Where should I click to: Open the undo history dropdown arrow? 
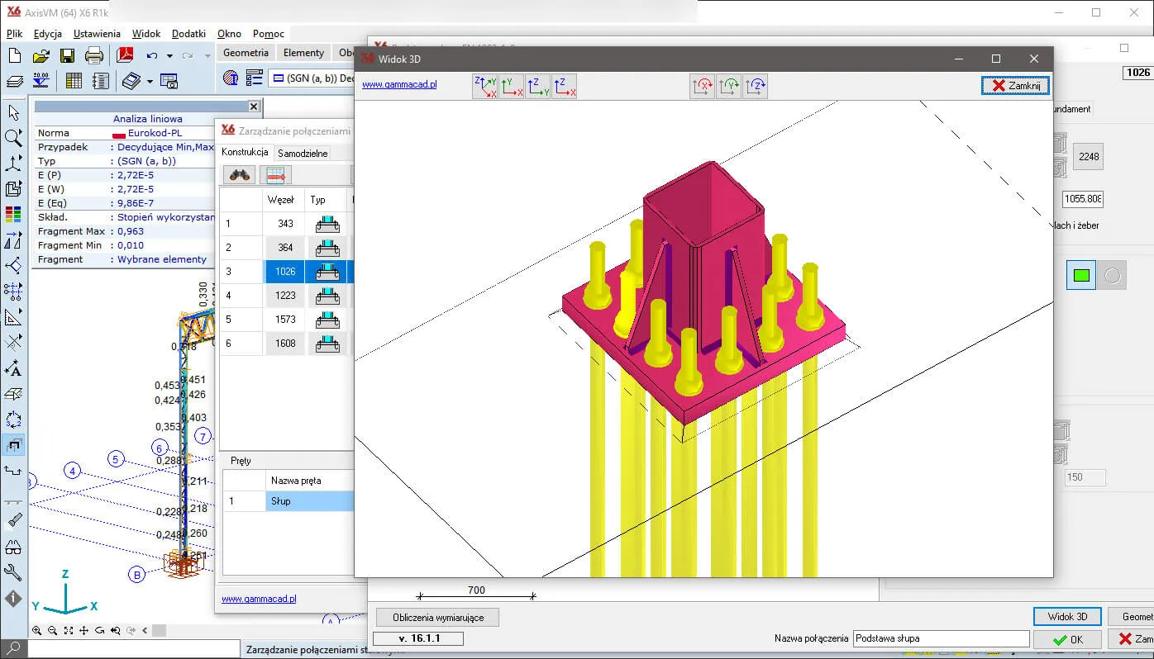click(x=169, y=56)
